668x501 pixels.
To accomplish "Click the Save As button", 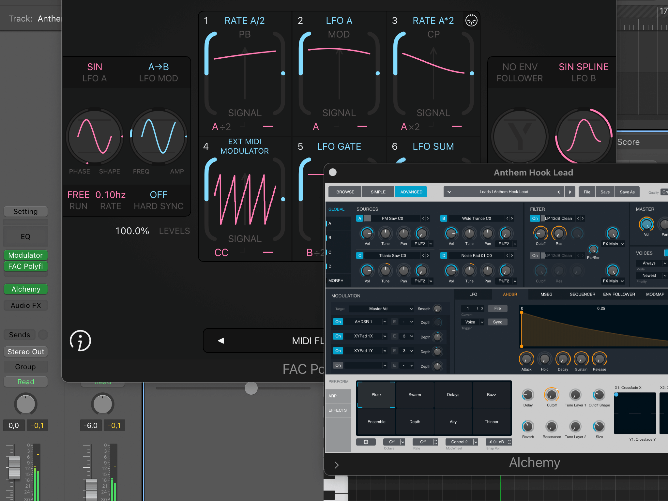I will coord(627,192).
